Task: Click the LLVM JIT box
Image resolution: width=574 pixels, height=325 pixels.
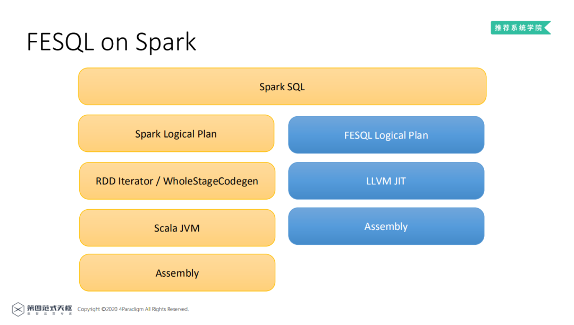Action: point(386,181)
